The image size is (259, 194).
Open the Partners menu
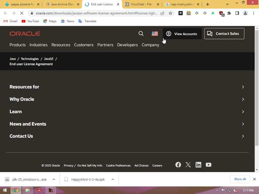pyautogui.click(x=105, y=45)
